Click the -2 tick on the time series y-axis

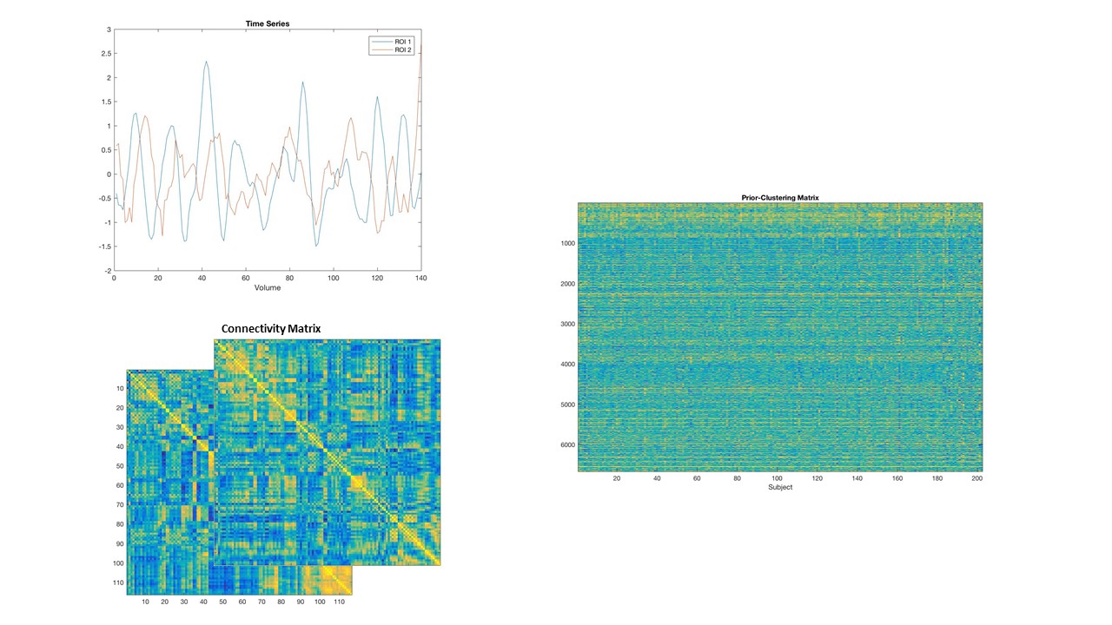click(107, 271)
